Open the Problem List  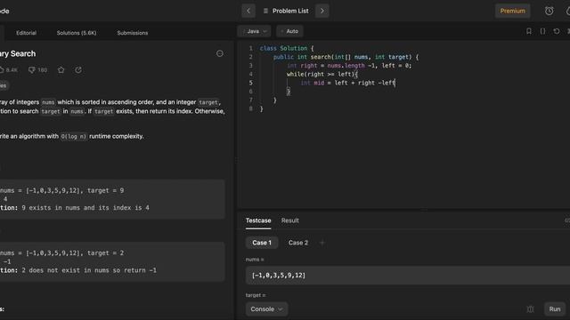tap(286, 11)
